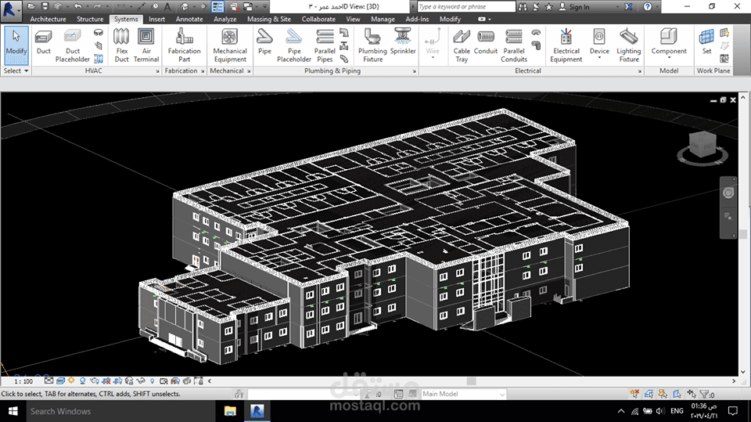This screenshot has height=422, width=751.
Task: Click the Sign In button
Action: 578,6
